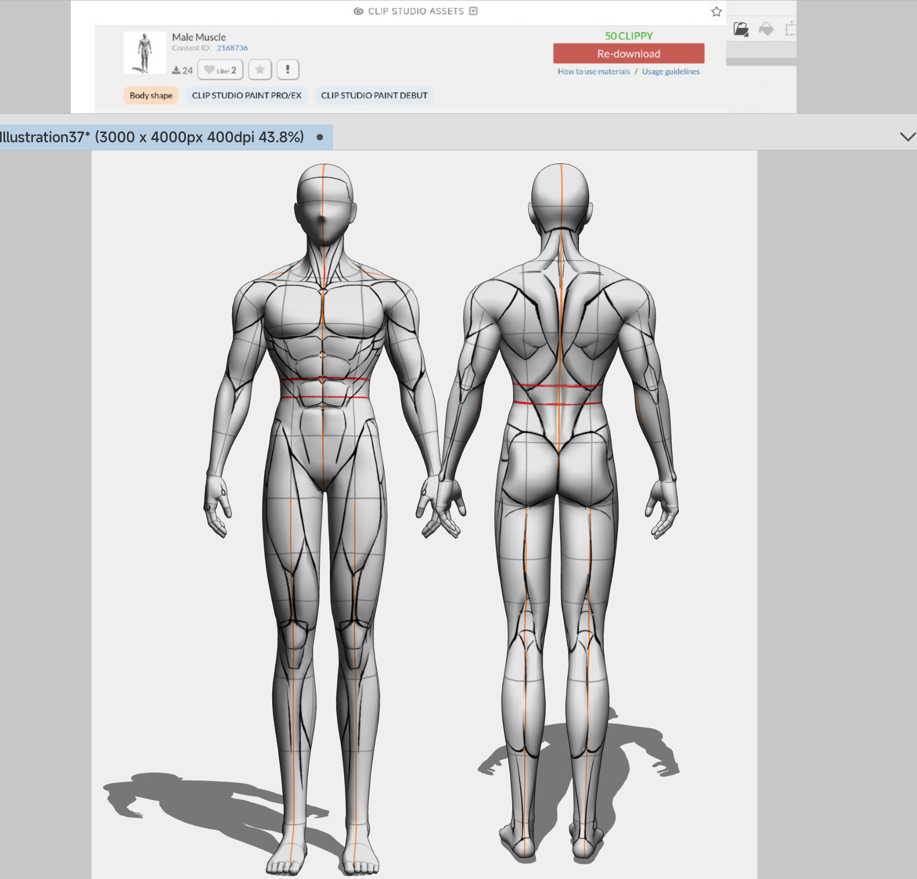This screenshot has height=879, width=917.
Task: Click the CLIP STUDIO PAINT PRO/EX tag
Action: point(246,95)
